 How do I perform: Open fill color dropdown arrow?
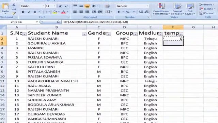(59, 12)
